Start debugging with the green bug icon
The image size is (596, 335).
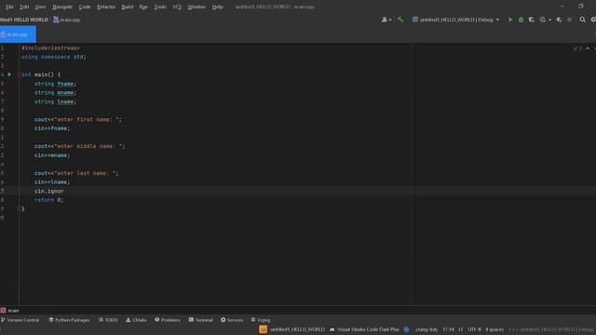(x=521, y=20)
